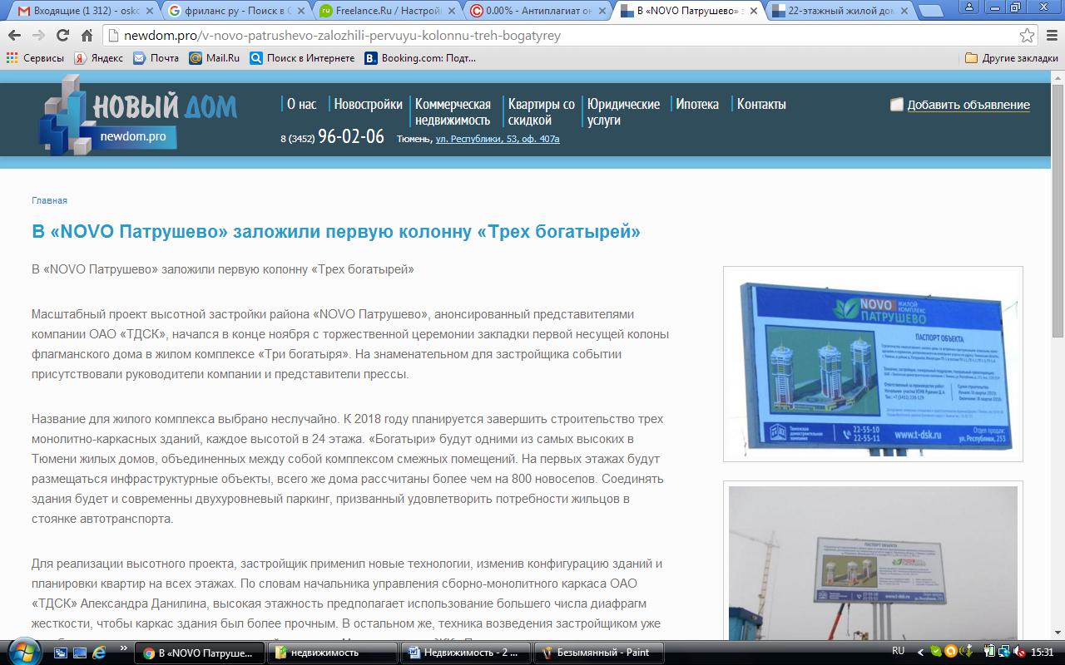Click the add-listing icon beside Добавить объявление

coord(896,105)
